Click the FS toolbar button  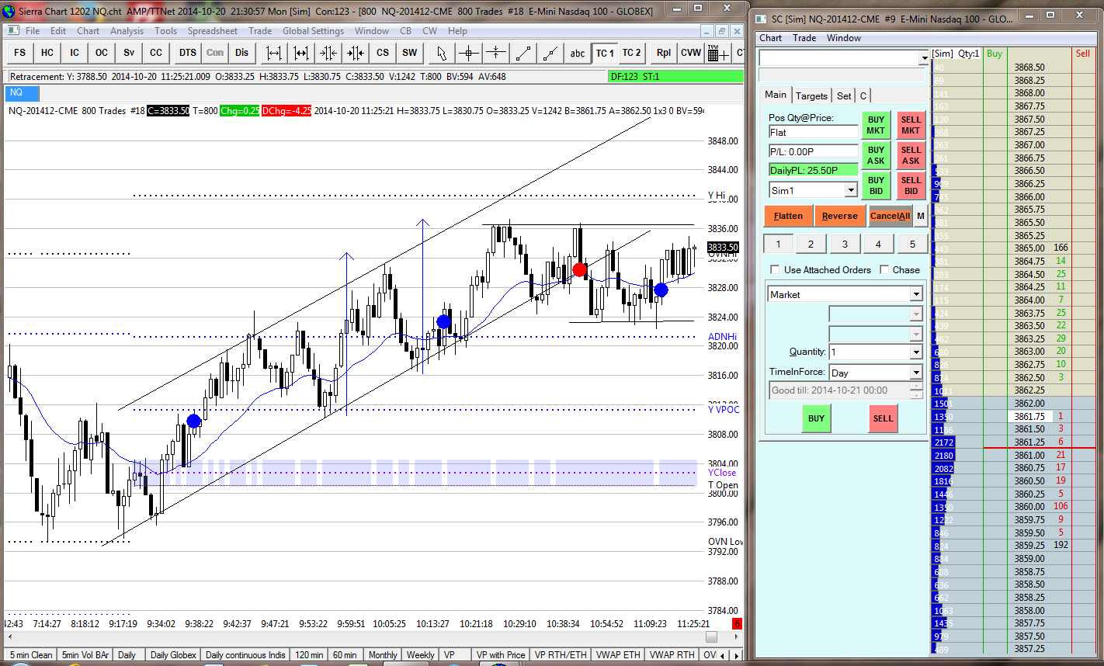[19, 53]
